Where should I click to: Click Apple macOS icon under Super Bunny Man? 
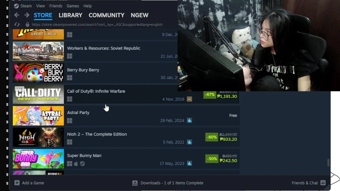76,164
